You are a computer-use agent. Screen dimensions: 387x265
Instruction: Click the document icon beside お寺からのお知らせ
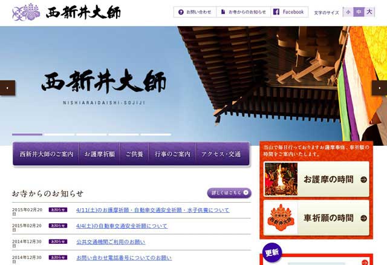pos(223,12)
